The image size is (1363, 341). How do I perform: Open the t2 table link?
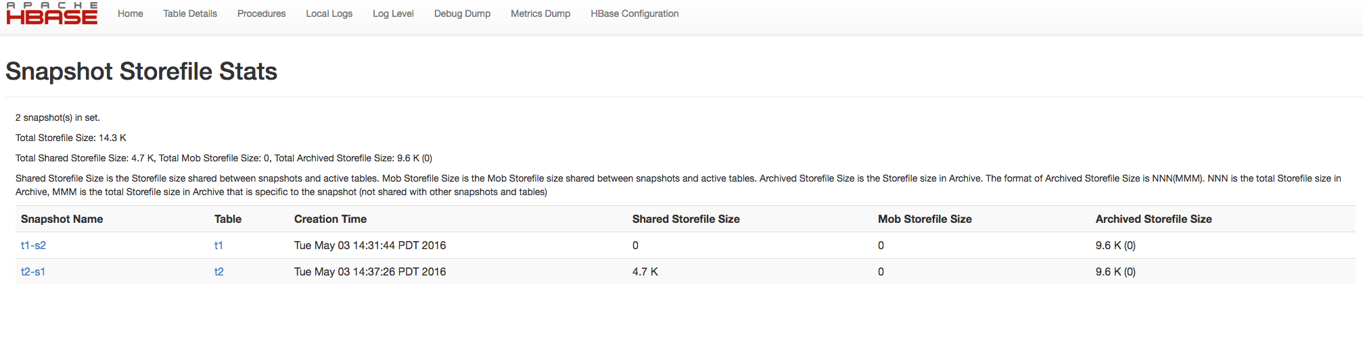point(218,271)
